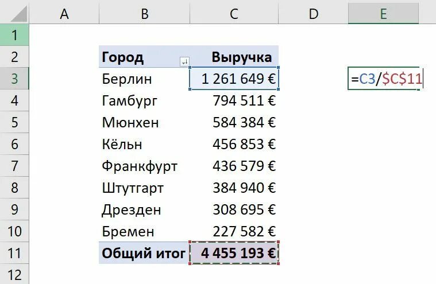Image resolution: width=436 pixels, height=284 pixels.
Task: Open the Город column sort filter dropdown
Action: (184, 61)
